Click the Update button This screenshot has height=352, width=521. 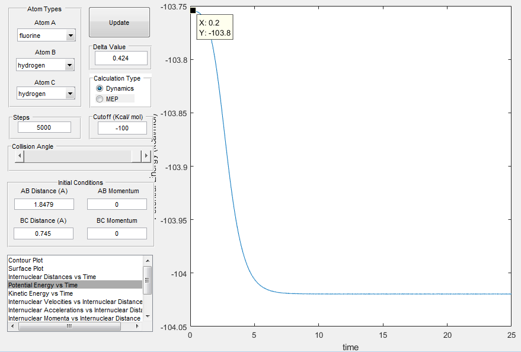tap(119, 23)
